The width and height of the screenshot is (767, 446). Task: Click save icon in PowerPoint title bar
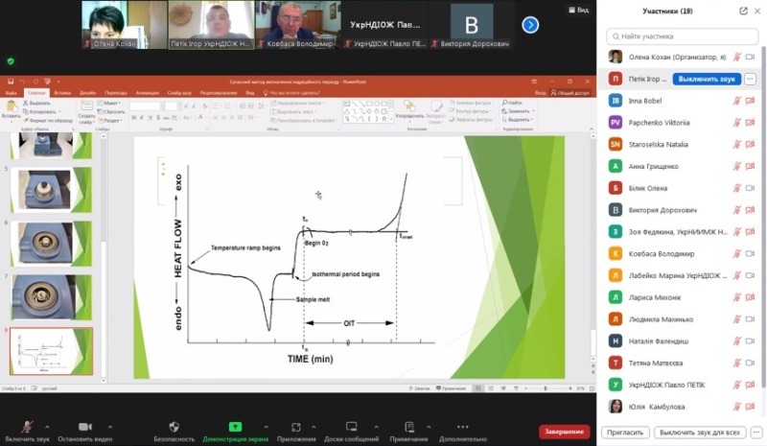click(x=11, y=82)
